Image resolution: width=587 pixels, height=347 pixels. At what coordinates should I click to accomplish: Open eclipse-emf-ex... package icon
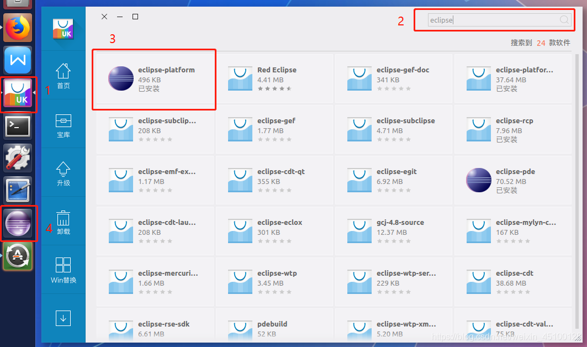click(121, 180)
